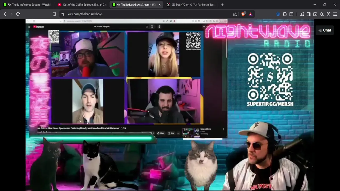Viewport: 340px width, 191px height.
Task: Click the Nightwave Radio stream video
Action: 170,105
